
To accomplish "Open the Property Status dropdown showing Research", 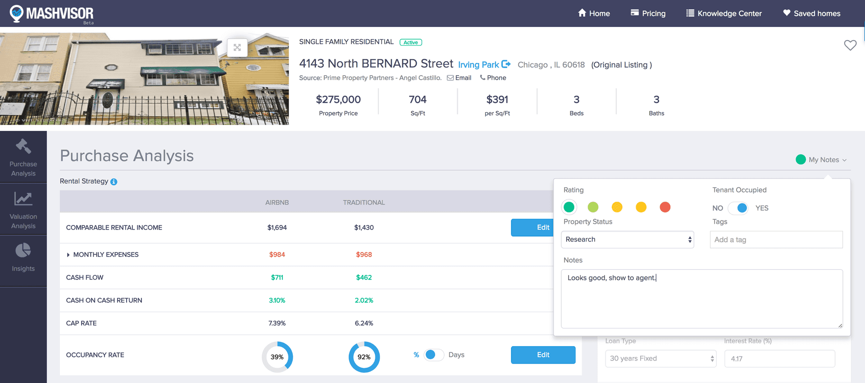I will point(627,239).
